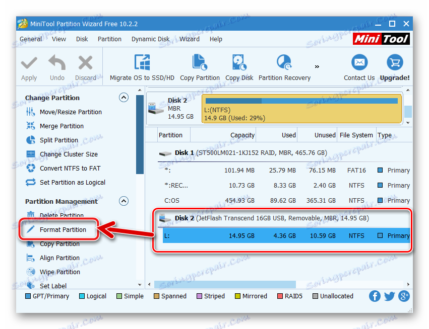Choose Set Label action
Screen dimensions: 429x329
tap(46, 286)
